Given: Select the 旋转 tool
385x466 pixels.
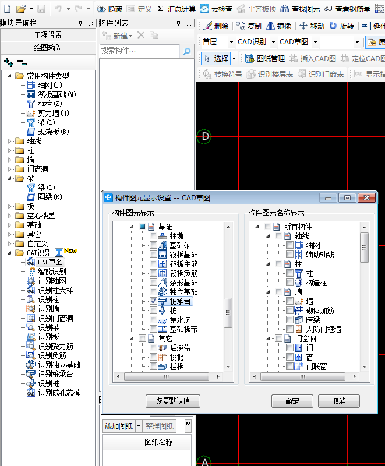Looking at the screenshot, I should tap(342, 26).
